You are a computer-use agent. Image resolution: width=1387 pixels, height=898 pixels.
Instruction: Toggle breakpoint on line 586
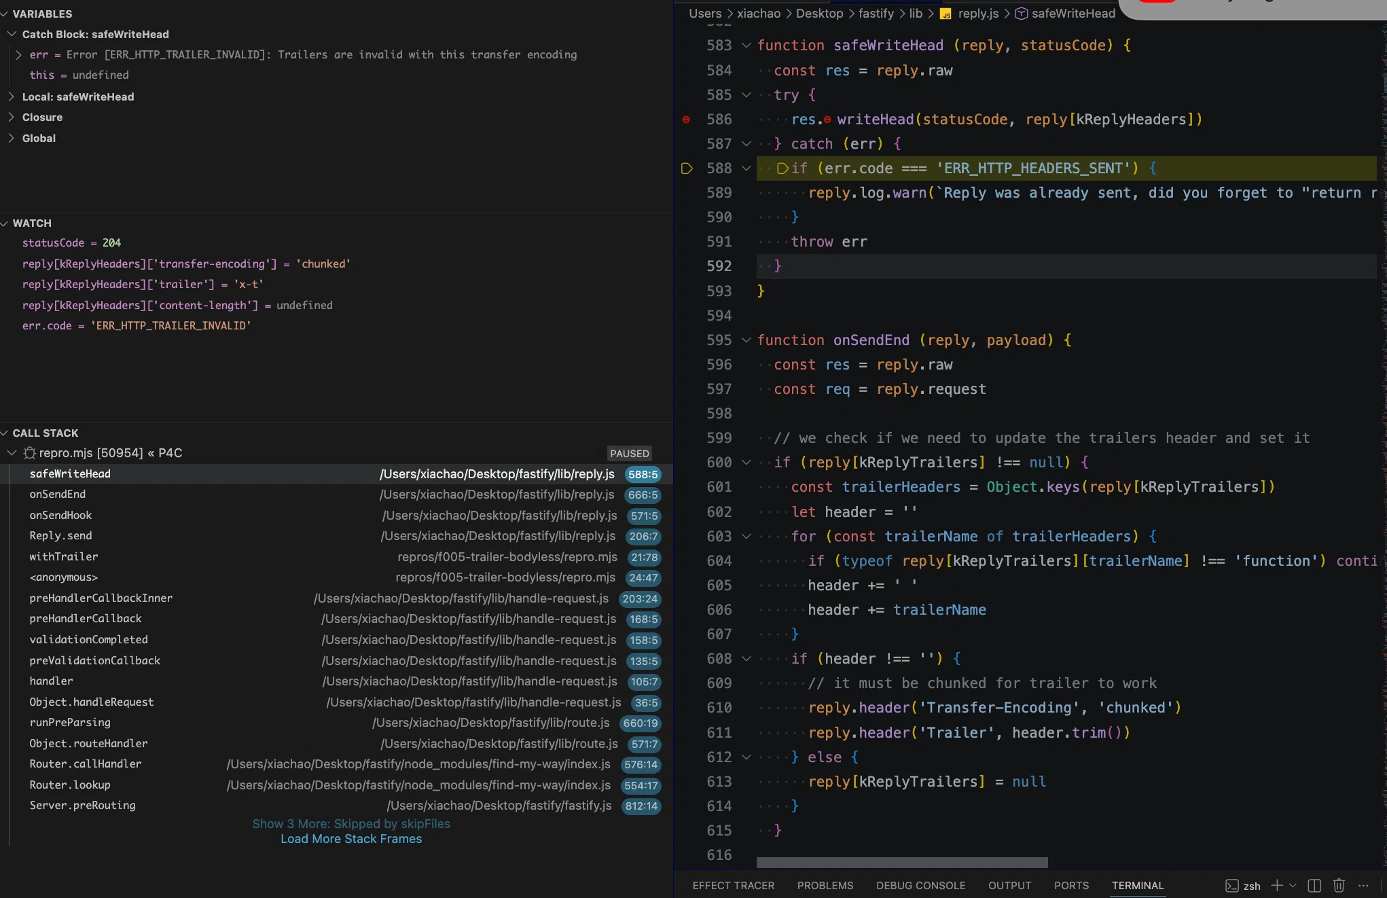coord(686,120)
